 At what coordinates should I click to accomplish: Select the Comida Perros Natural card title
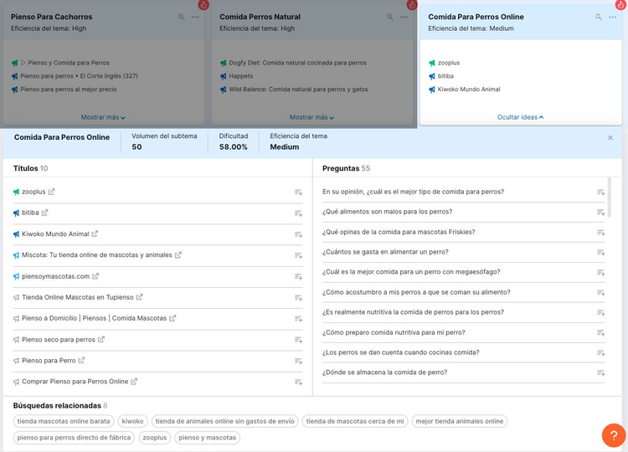[260, 17]
